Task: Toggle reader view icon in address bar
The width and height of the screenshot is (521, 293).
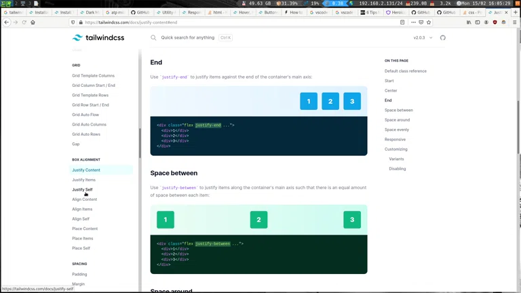Action: [x=402, y=22]
